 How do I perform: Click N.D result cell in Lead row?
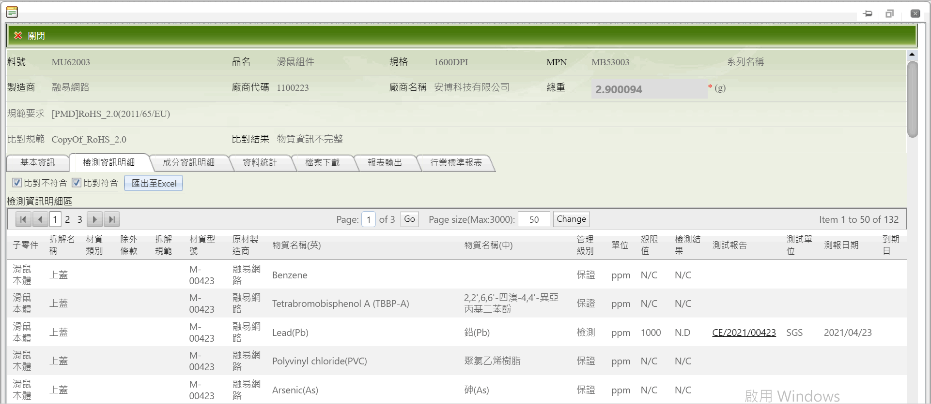coord(683,332)
